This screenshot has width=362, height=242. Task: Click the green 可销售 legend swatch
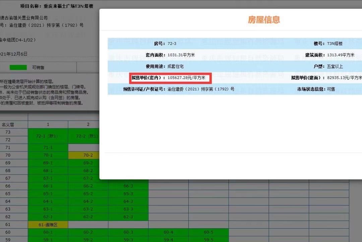pos(18,67)
